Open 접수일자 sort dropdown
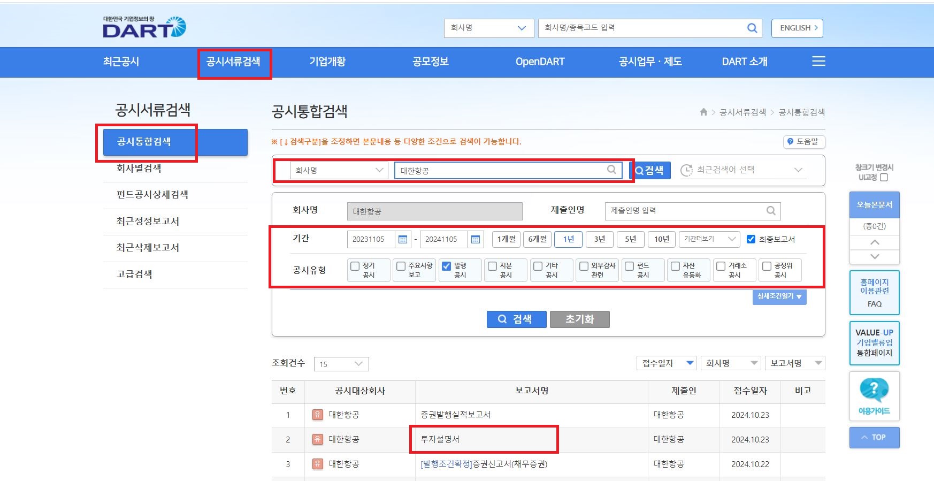The width and height of the screenshot is (934, 481). pyautogui.click(x=667, y=363)
